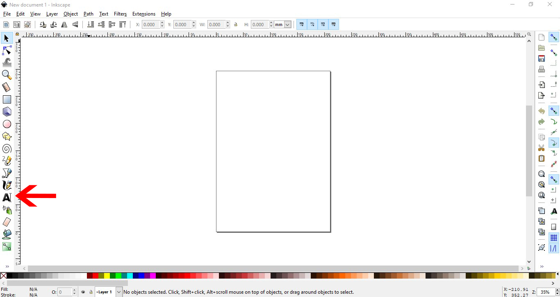The width and height of the screenshot is (560, 297).
Task: Toggle current layer visibility eye
Action: click(83, 292)
